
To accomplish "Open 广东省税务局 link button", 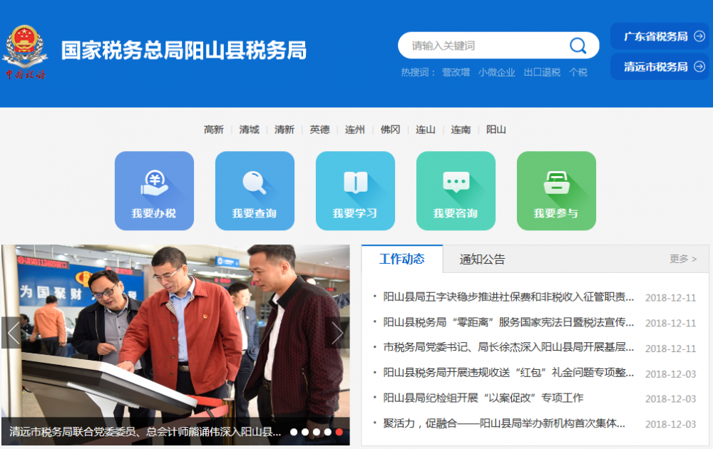I will pos(660,36).
